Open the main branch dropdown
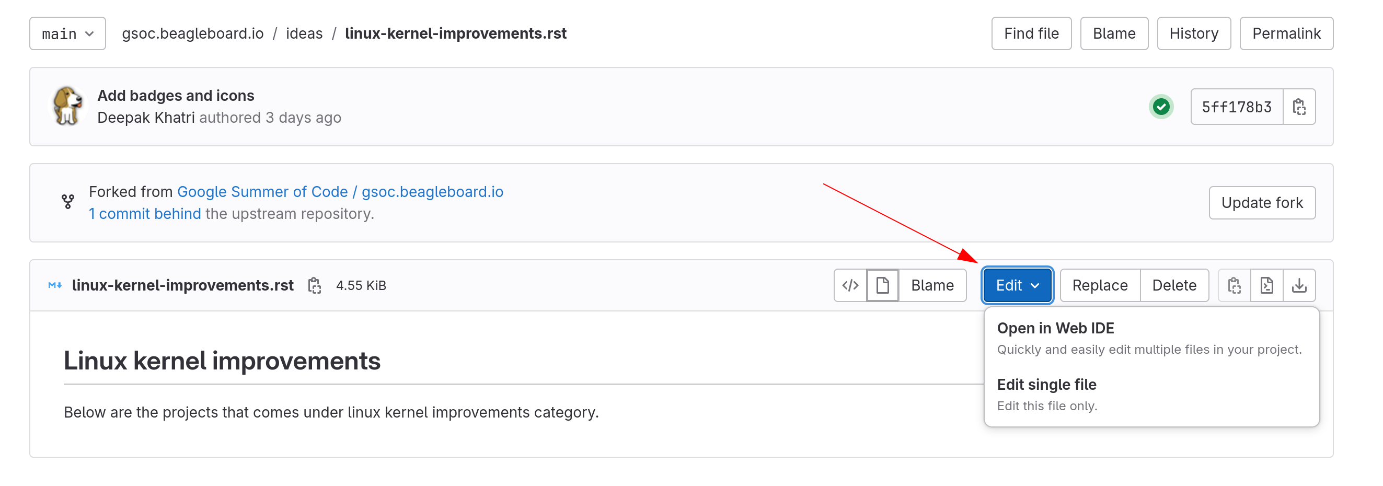1383x486 pixels. [67, 34]
